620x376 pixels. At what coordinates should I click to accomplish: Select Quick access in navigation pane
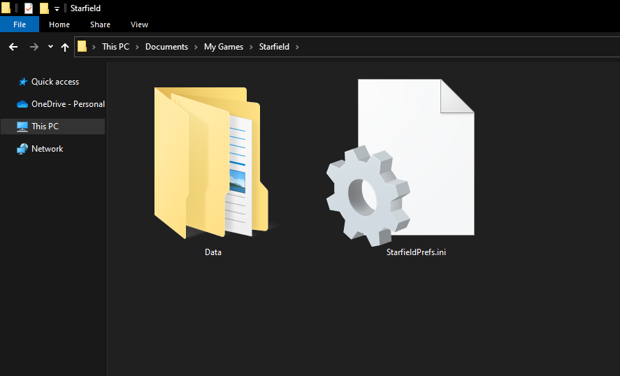pos(53,82)
